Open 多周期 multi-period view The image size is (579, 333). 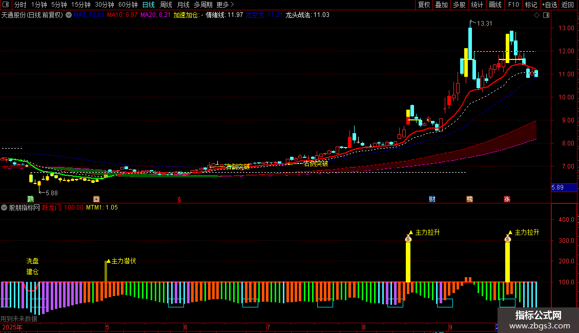click(x=203, y=5)
